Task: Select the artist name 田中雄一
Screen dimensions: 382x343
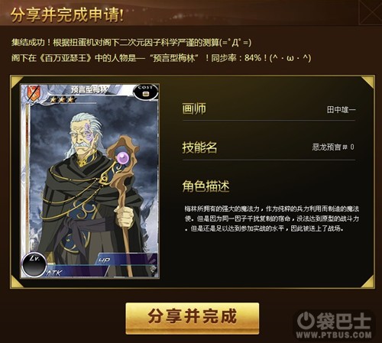Action: point(341,110)
